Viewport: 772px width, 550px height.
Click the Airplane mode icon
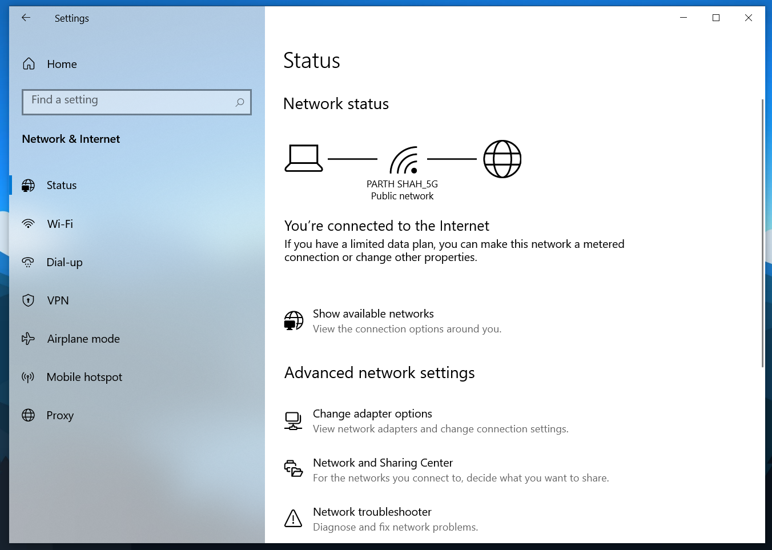(29, 339)
